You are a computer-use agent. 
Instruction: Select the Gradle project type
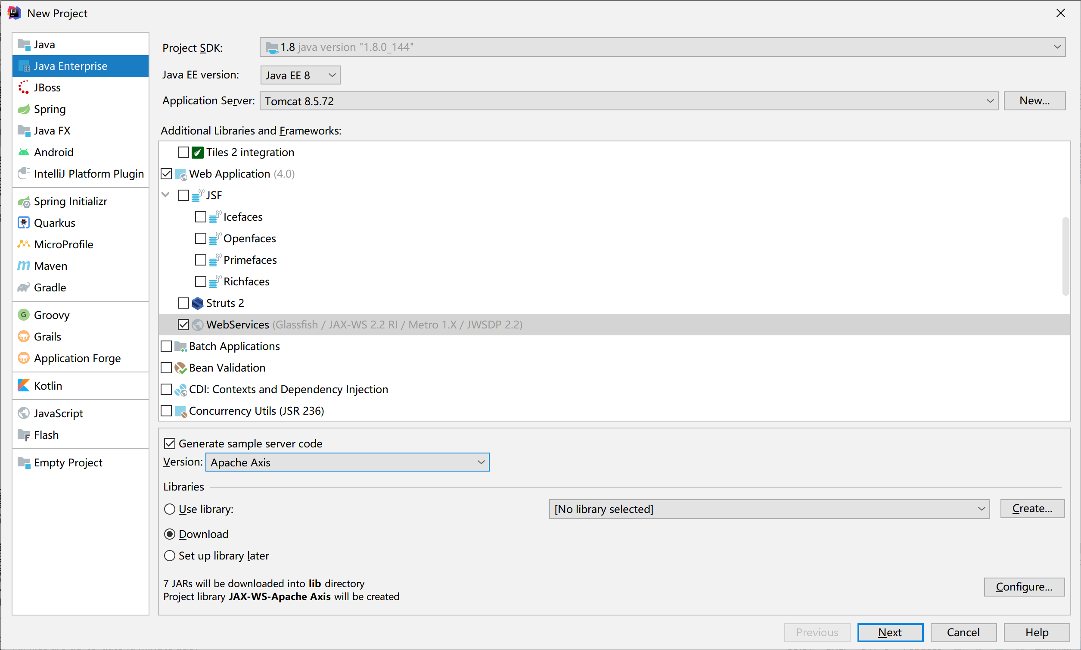point(81,287)
